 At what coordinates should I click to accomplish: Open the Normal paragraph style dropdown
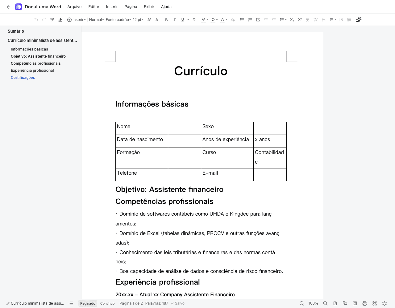coord(97,20)
